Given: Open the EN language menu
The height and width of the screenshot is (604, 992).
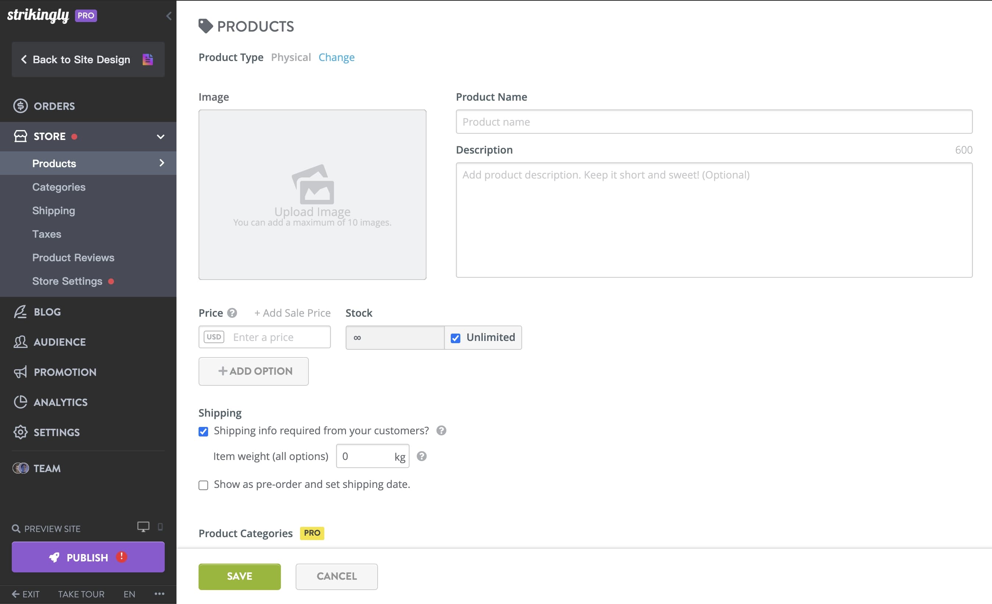Looking at the screenshot, I should pyautogui.click(x=129, y=594).
